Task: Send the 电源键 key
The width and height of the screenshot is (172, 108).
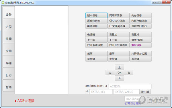Action: click(96, 35)
